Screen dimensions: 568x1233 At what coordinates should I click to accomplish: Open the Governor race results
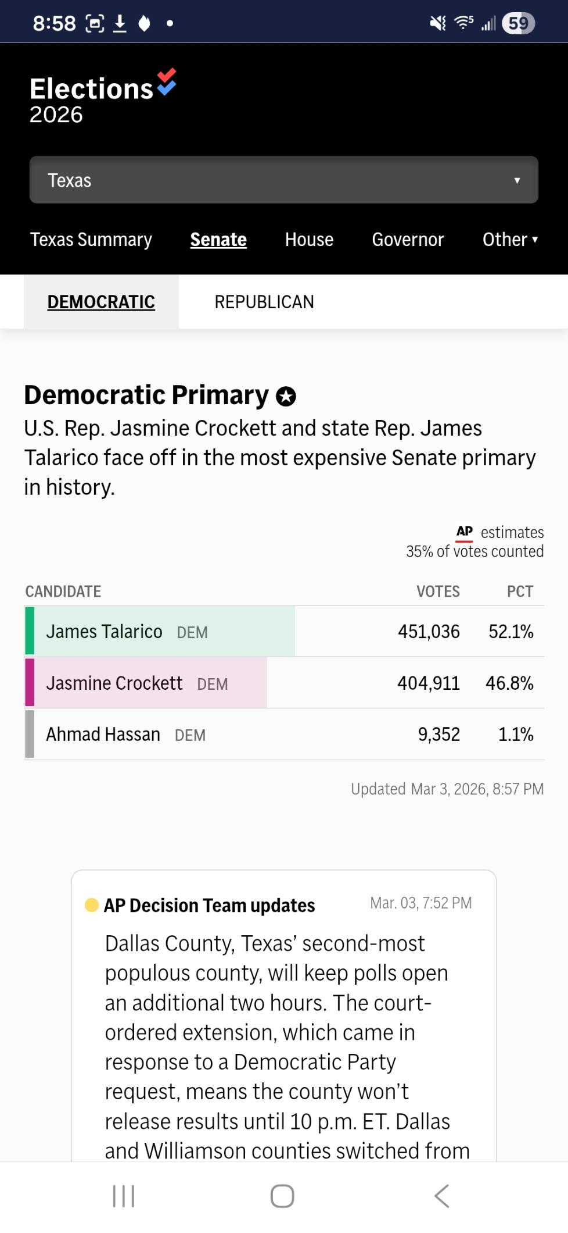[408, 240]
